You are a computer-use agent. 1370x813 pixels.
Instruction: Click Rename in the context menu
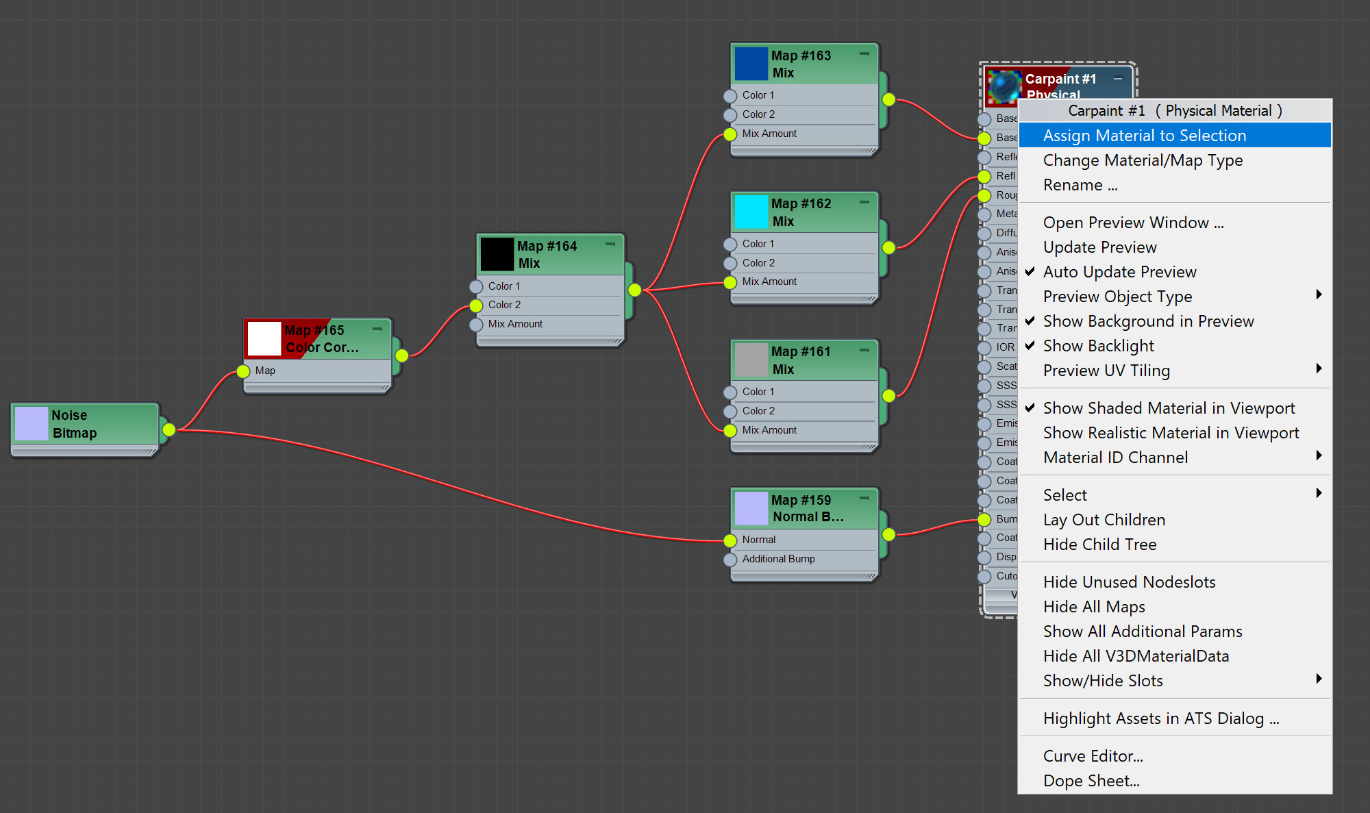coord(1080,185)
